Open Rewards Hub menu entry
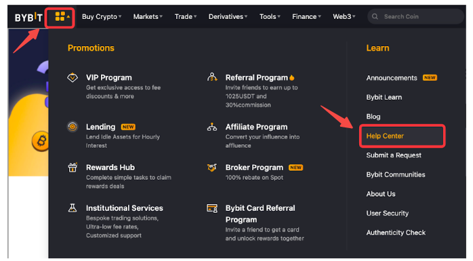Image resolution: width=473 pixels, height=261 pixels. pyautogui.click(x=110, y=167)
